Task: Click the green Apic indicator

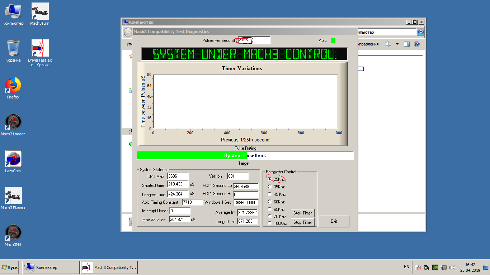Action: (333, 40)
